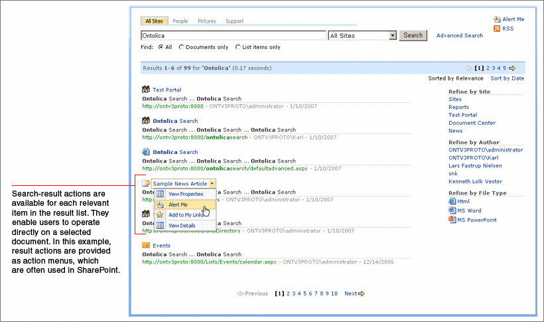
Task: Open the Events result title
Action: [x=161, y=246]
